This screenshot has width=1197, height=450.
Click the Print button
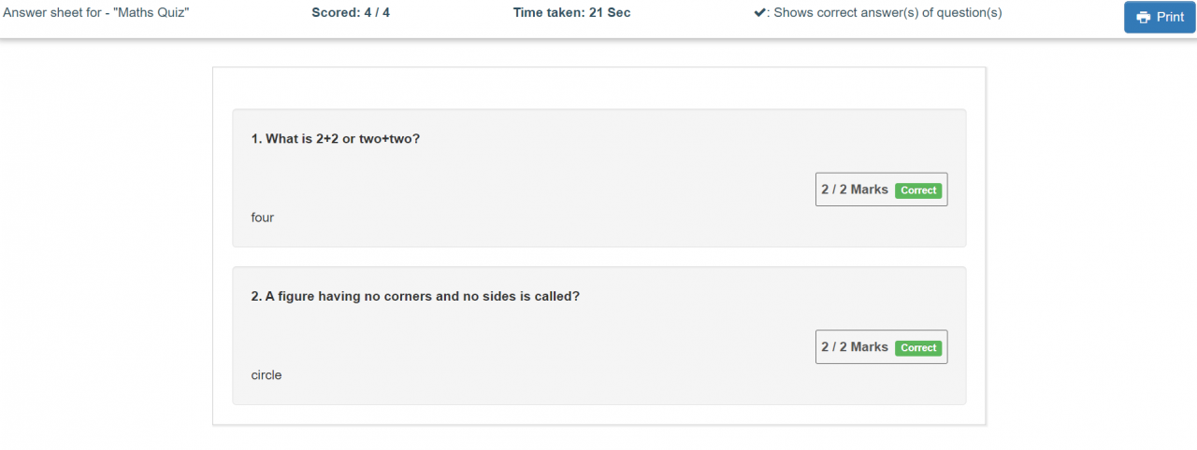(x=1160, y=17)
